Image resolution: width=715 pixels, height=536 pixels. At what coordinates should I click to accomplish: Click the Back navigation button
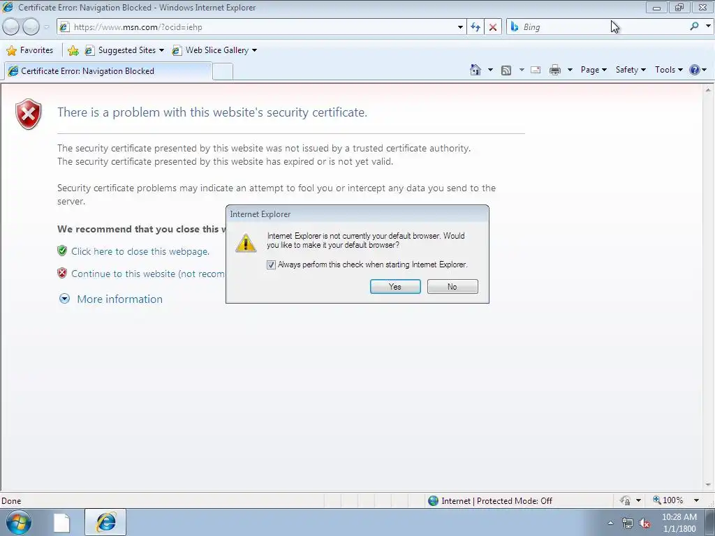pyautogui.click(x=11, y=27)
